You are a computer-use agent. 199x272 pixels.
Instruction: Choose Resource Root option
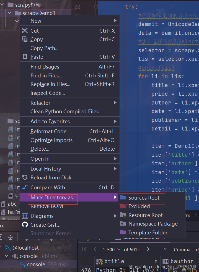click(x=145, y=215)
